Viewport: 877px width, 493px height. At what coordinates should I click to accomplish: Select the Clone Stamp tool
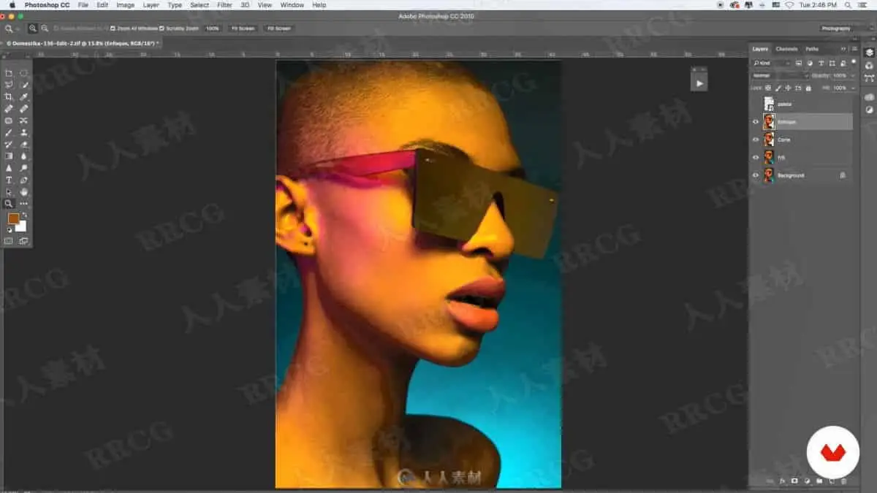pyautogui.click(x=24, y=132)
